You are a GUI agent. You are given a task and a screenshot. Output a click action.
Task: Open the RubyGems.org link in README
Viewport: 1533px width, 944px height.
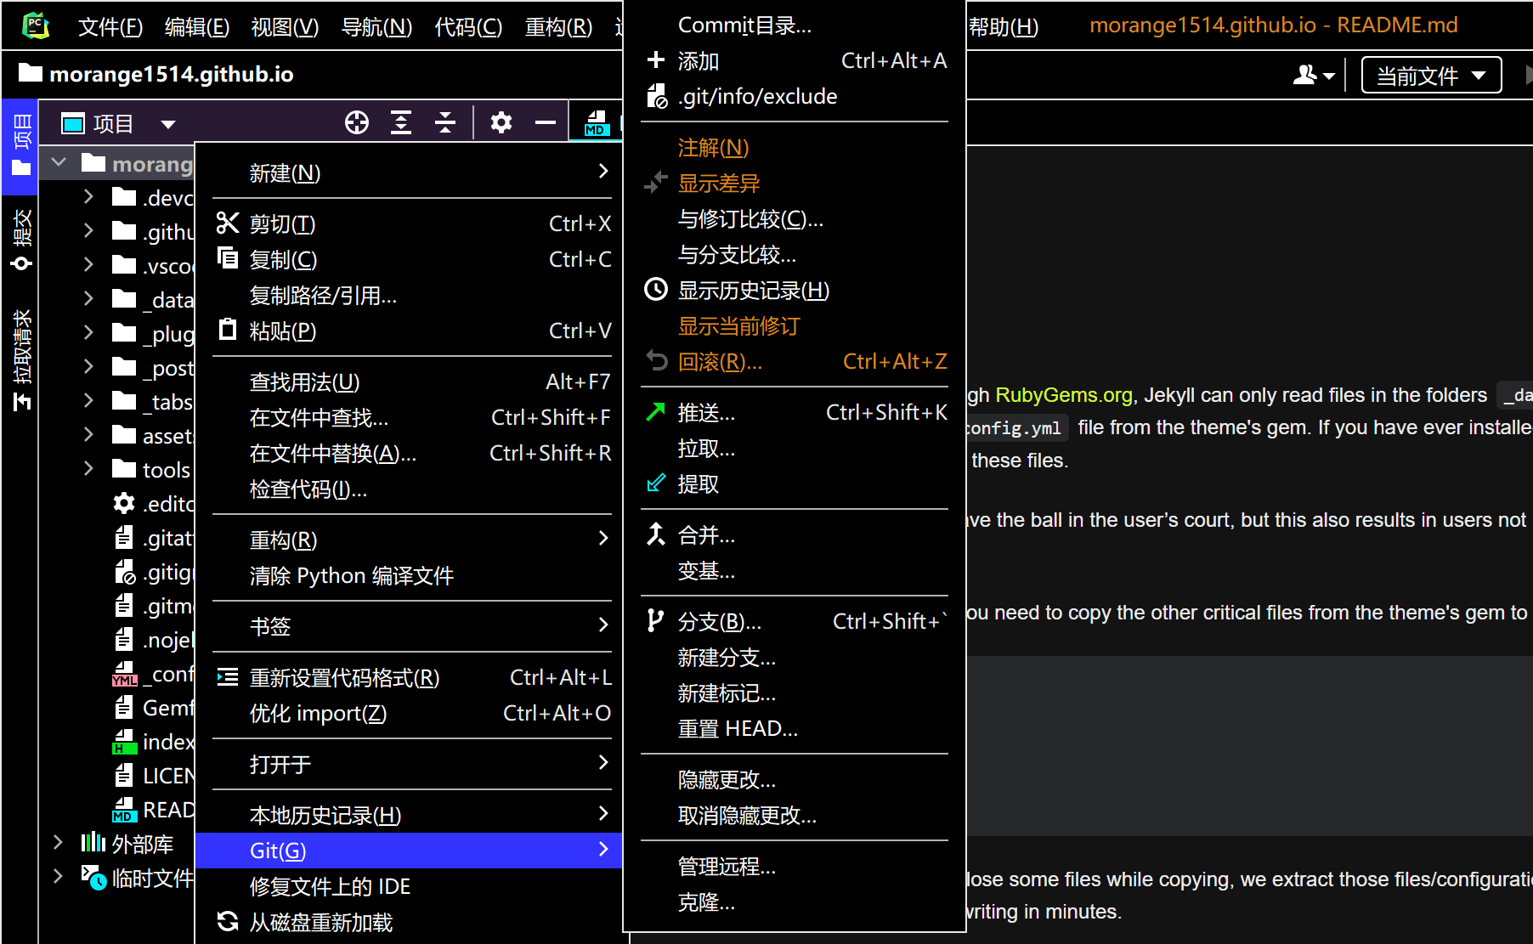pos(1063,395)
